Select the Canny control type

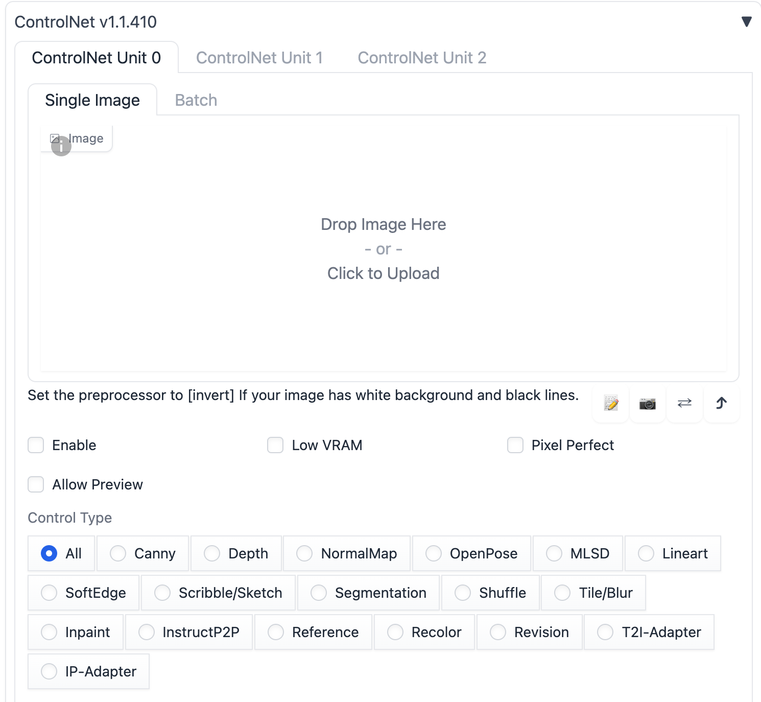click(118, 553)
